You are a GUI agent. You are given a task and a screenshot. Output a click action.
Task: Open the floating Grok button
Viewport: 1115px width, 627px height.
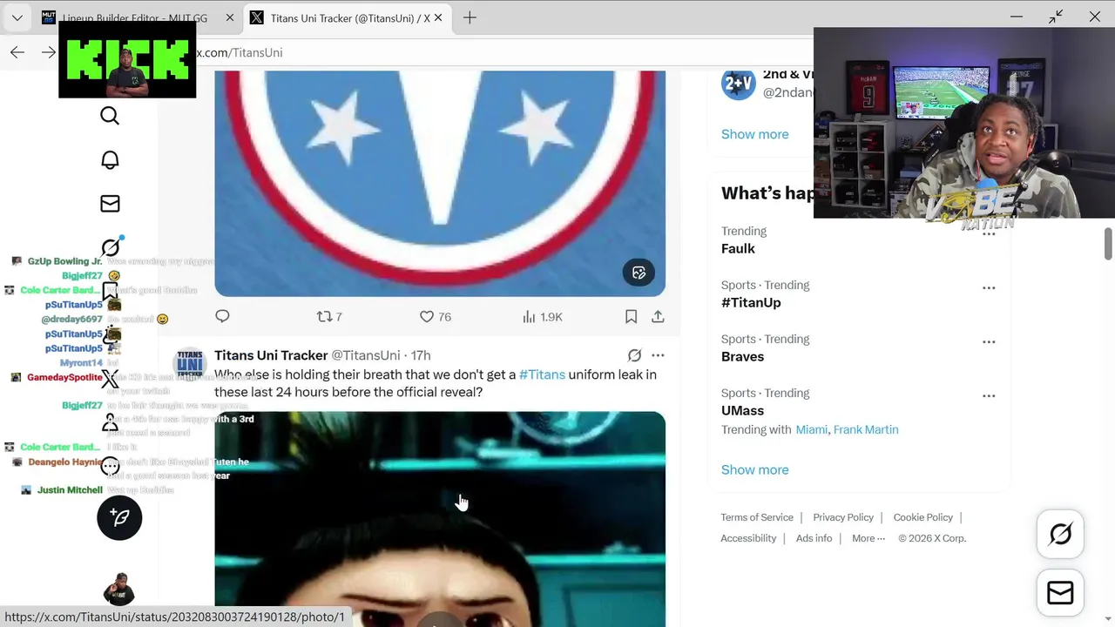click(1060, 534)
